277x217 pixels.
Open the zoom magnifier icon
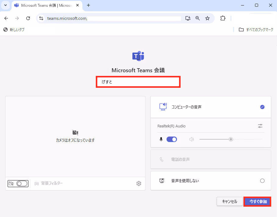(x=197, y=18)
